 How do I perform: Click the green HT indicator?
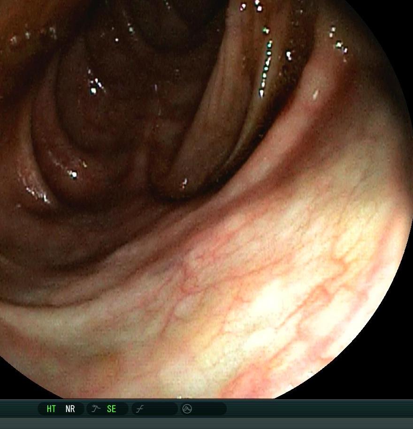click(x=51, y=409)
